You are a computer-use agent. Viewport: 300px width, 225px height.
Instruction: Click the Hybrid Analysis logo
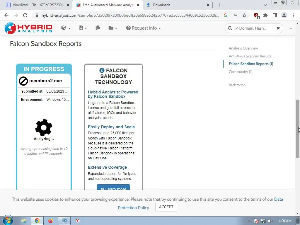(28, 28)
